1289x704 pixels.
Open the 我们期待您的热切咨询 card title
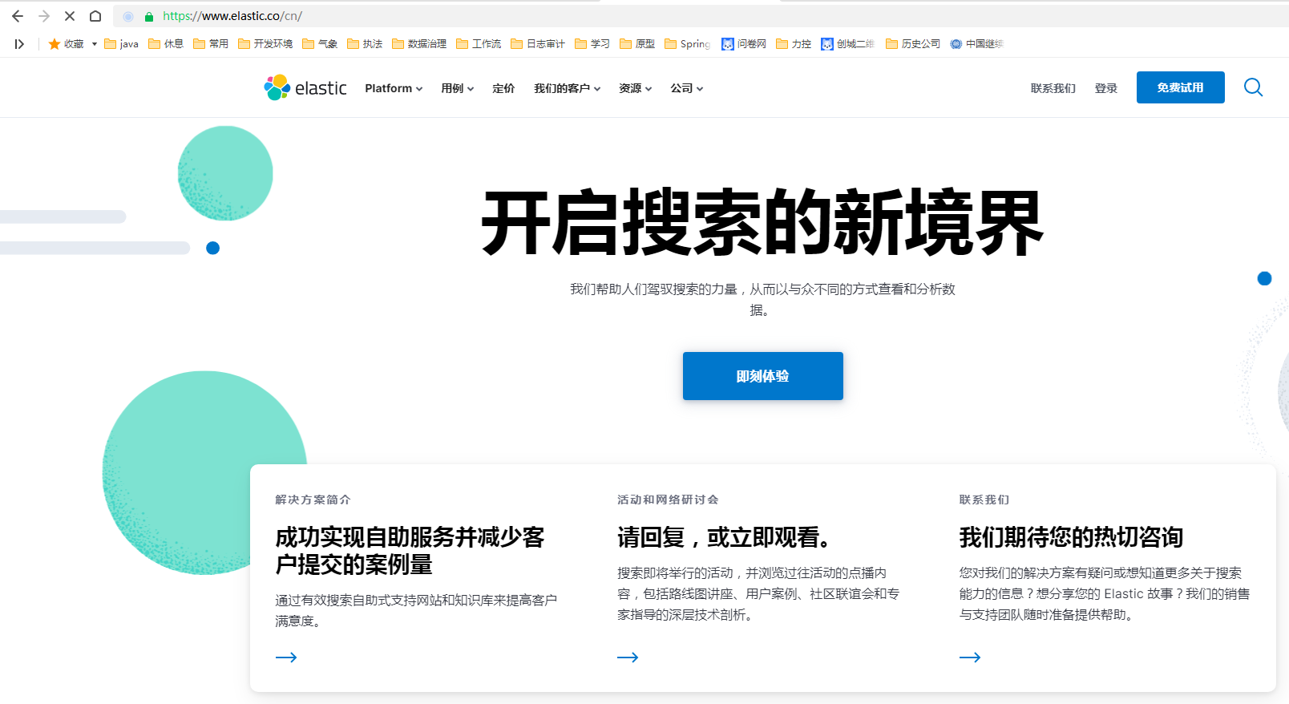pyautogui.click(x=1072, y=537)
